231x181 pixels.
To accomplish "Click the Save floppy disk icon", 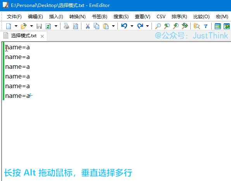I will click(39, 26).
